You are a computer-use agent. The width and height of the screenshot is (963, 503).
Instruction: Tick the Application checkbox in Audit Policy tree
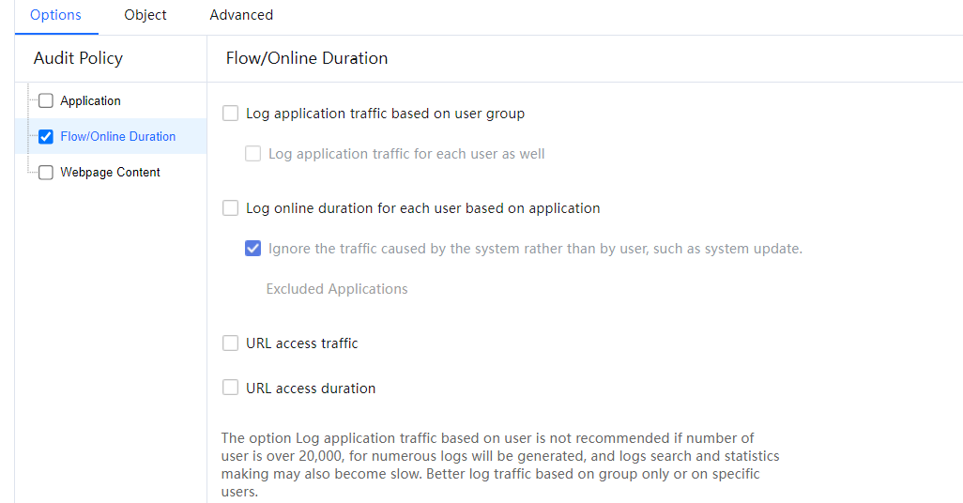coord(46,101)
